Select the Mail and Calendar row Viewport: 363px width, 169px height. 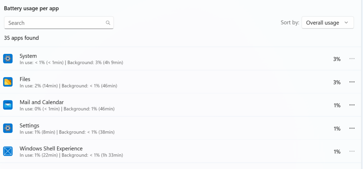181,105
